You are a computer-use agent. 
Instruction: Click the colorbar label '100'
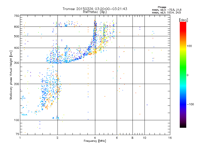pyautogui.click(x=189, y=46)
